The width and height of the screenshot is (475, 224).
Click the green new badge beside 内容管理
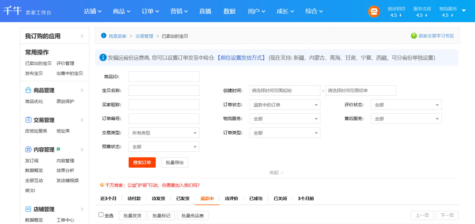[x=58, y=149]
